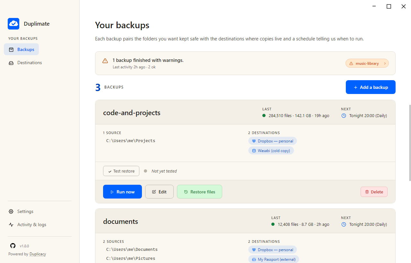411x263 pixels.
Task: Click green status dot for documents backup
Action: tap(273, 224)
